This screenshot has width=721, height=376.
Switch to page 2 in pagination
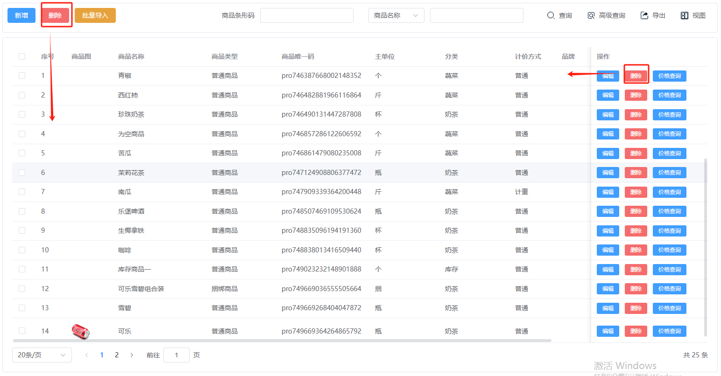coord(117,355)
